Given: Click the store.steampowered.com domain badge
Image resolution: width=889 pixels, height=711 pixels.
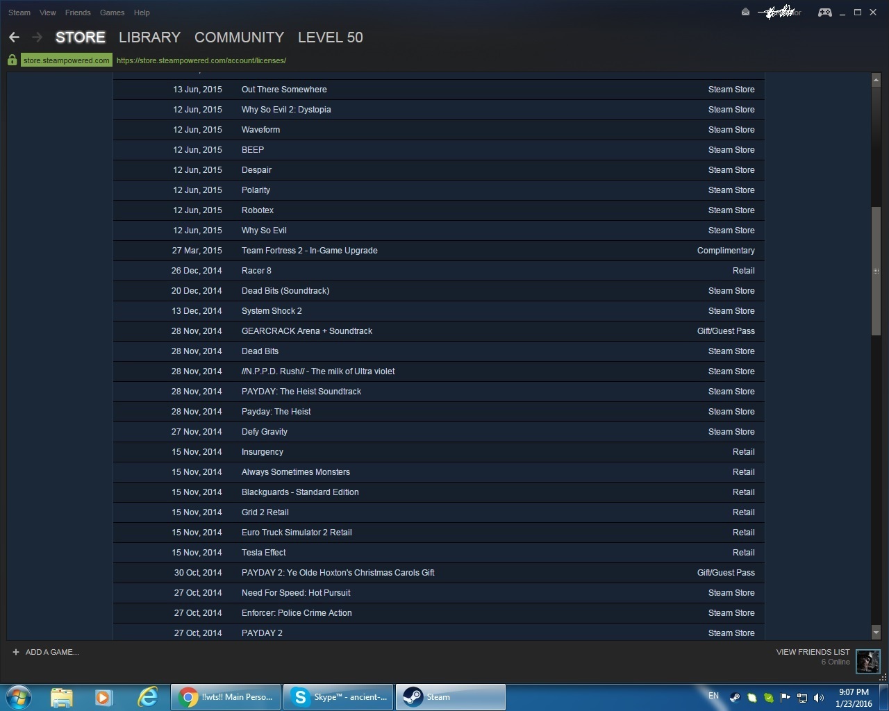Looking at the screenshot, I should tap(66, 60).
